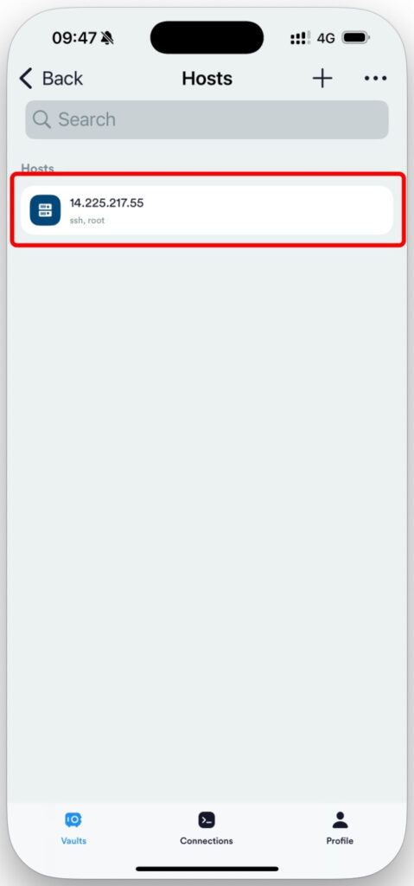This screenshot has width=414, height=886.
Task: Select the Vaults safe icon
Action: pos(73,820)
